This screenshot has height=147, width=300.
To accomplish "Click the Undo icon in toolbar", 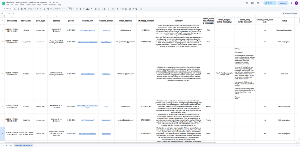I will [x=15, y=9].
